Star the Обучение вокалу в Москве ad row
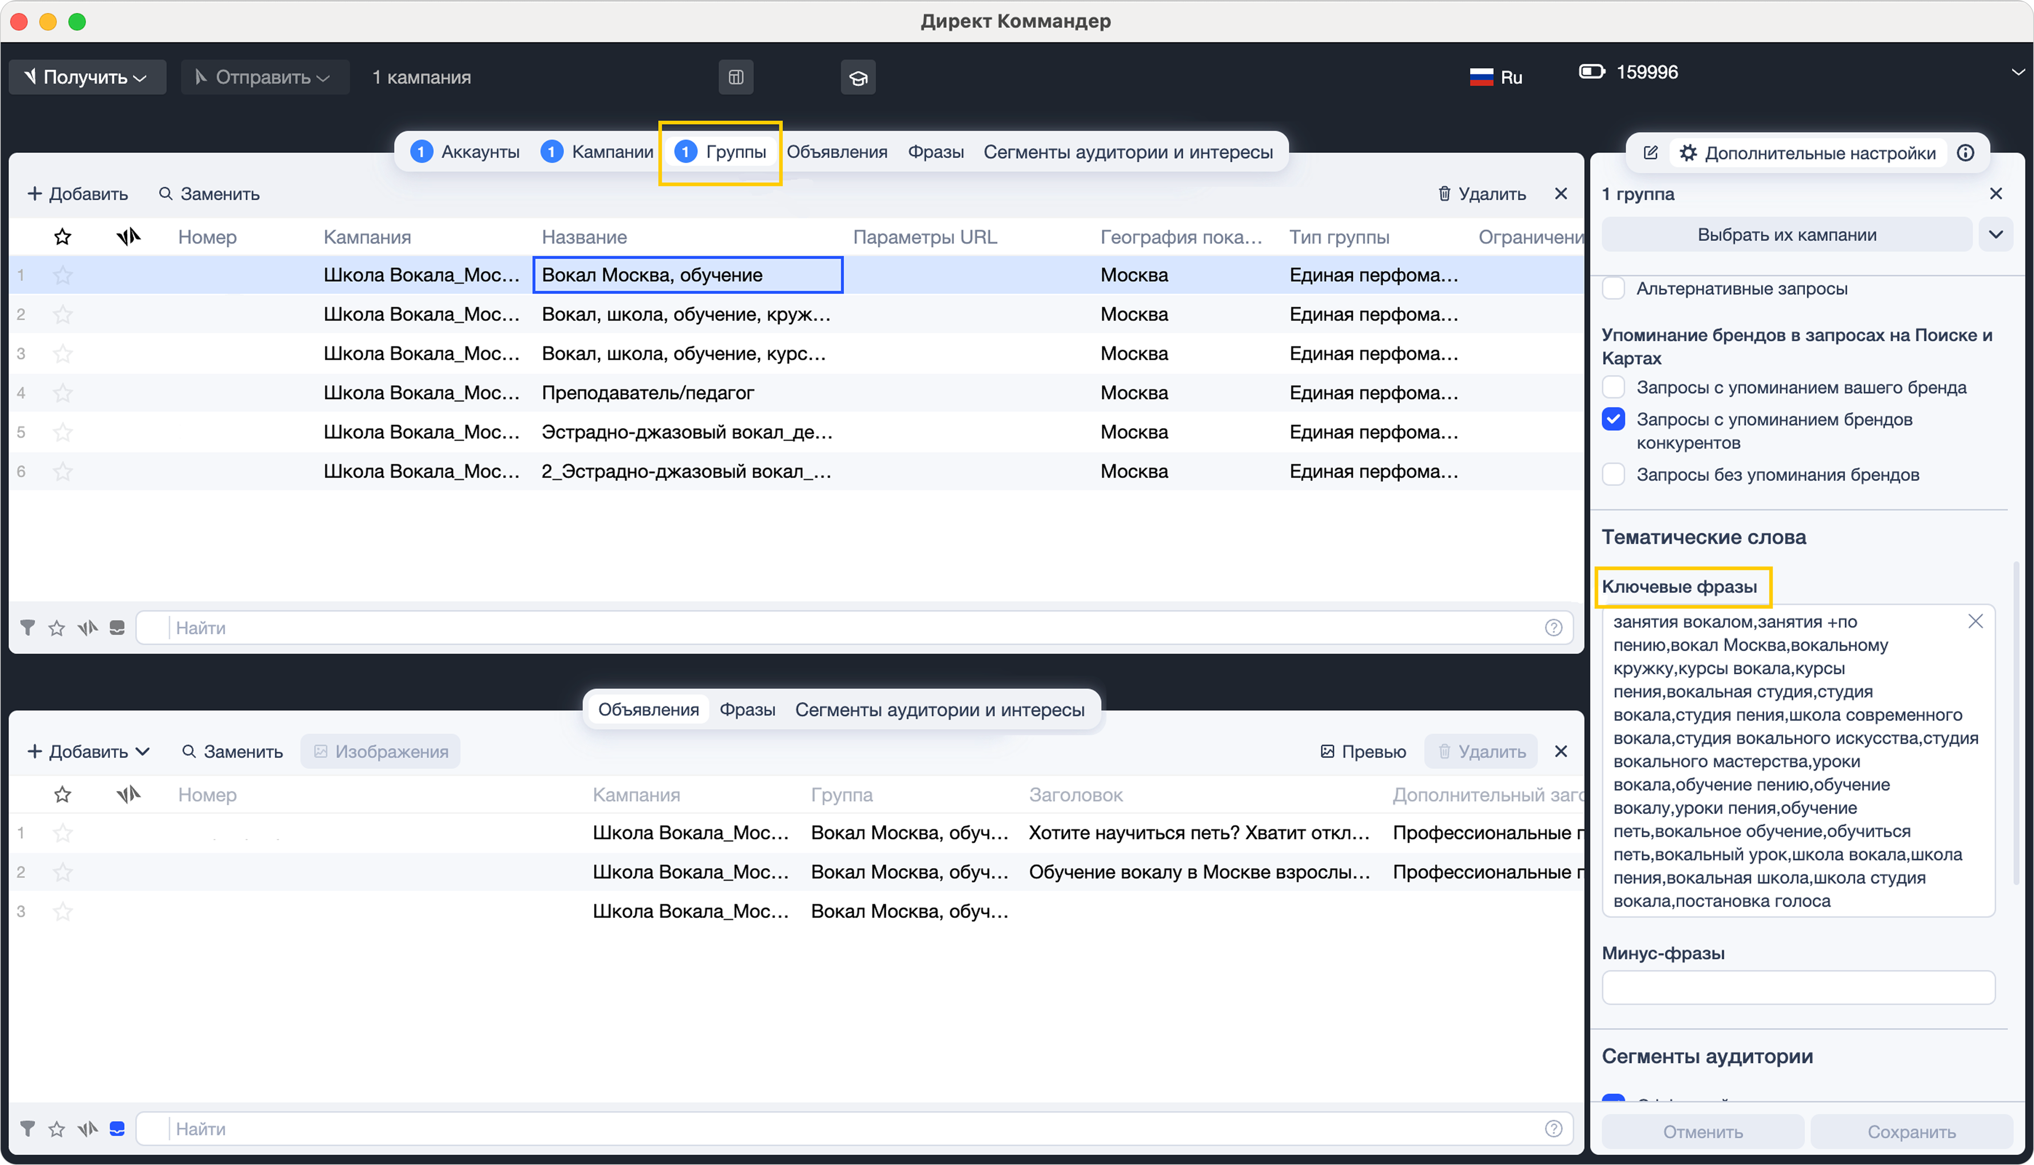The height and width of the screenshot is (1165, 2034). tap(63, 872)
